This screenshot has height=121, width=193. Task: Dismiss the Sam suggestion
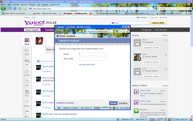[x=166, y=54]
